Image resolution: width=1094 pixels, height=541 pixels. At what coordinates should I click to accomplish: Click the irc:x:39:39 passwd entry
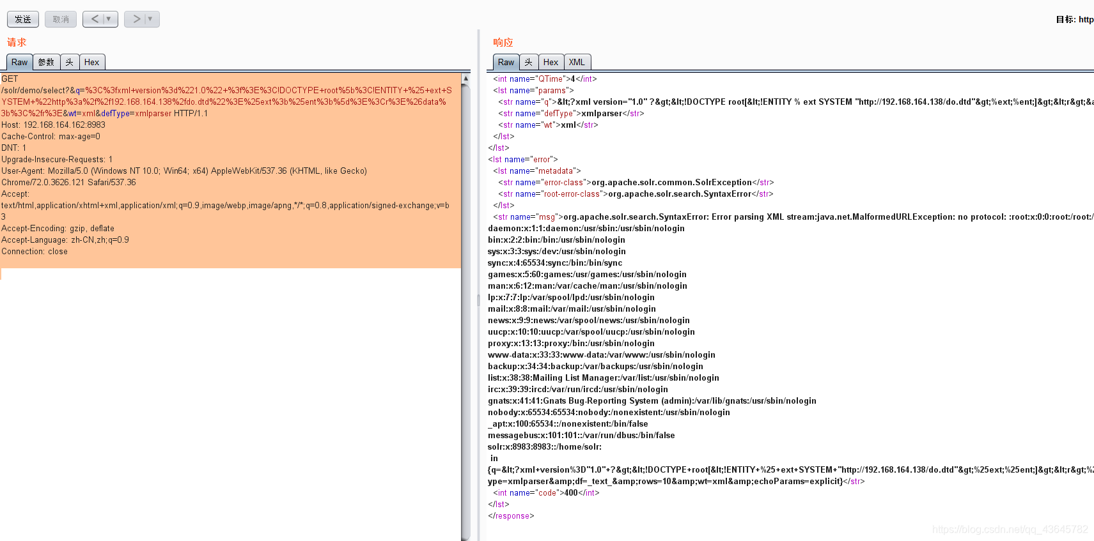tap(578, 389)
